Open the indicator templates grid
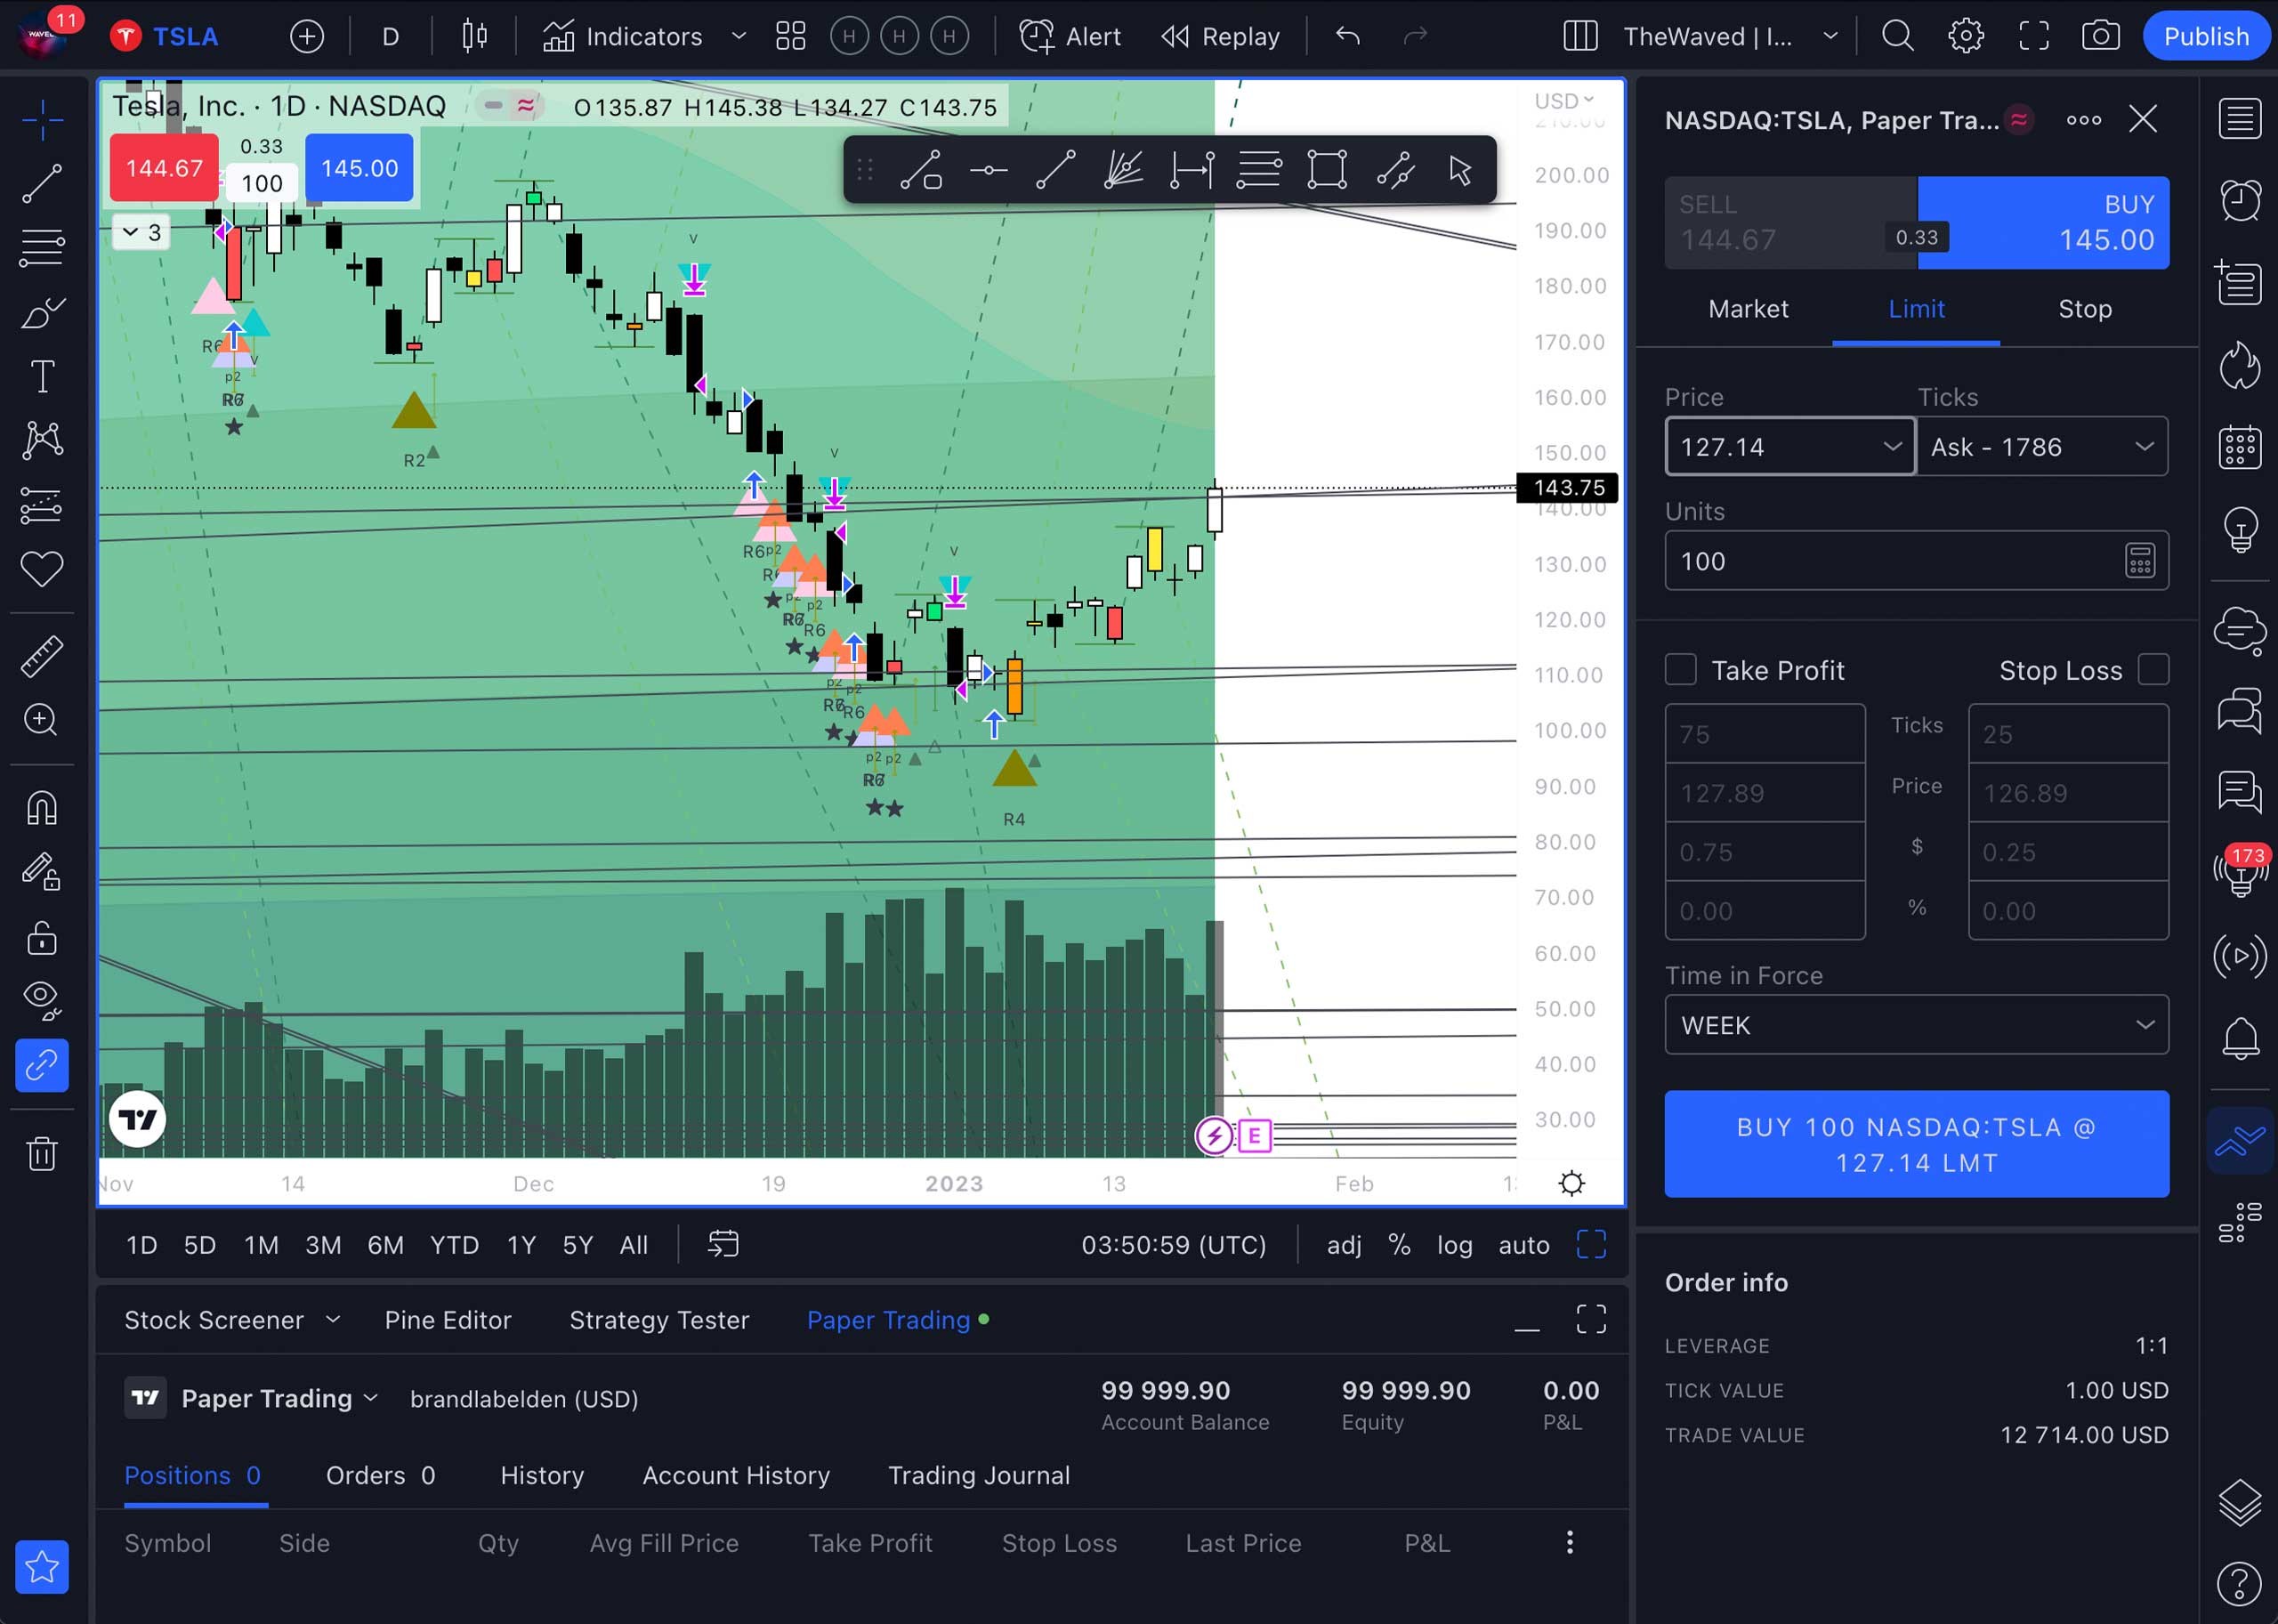 pyautogui.click(x=791, y=37)
